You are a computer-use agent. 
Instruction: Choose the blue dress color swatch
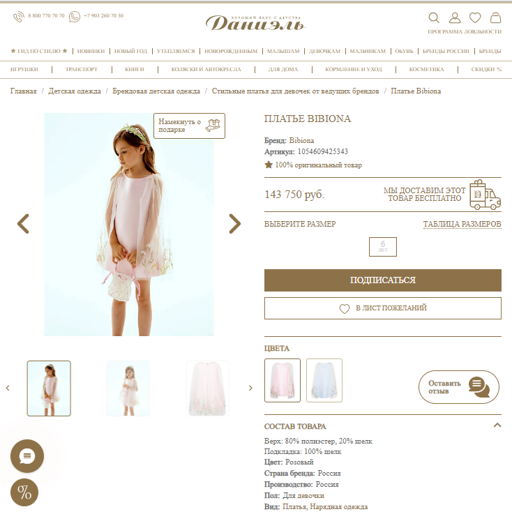point(324,380)
